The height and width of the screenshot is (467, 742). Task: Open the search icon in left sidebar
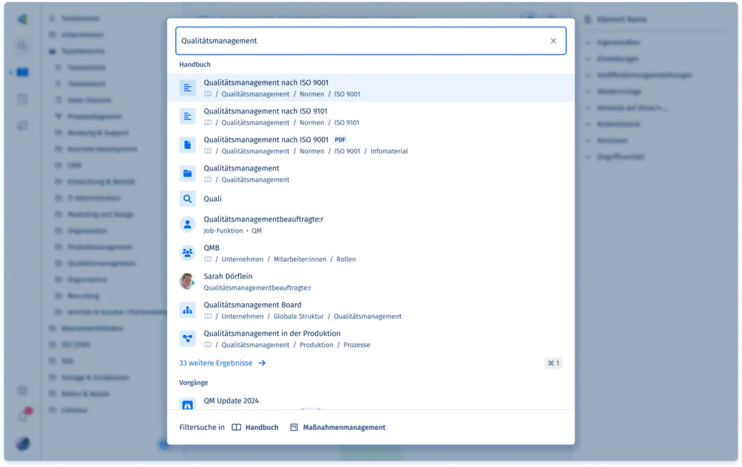22,46
